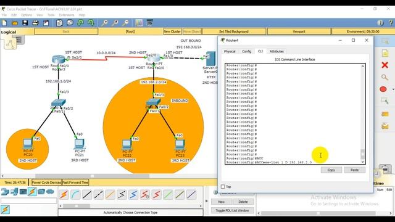Select the Place Note tool
The image size is (395, 222).
point(385,54)
